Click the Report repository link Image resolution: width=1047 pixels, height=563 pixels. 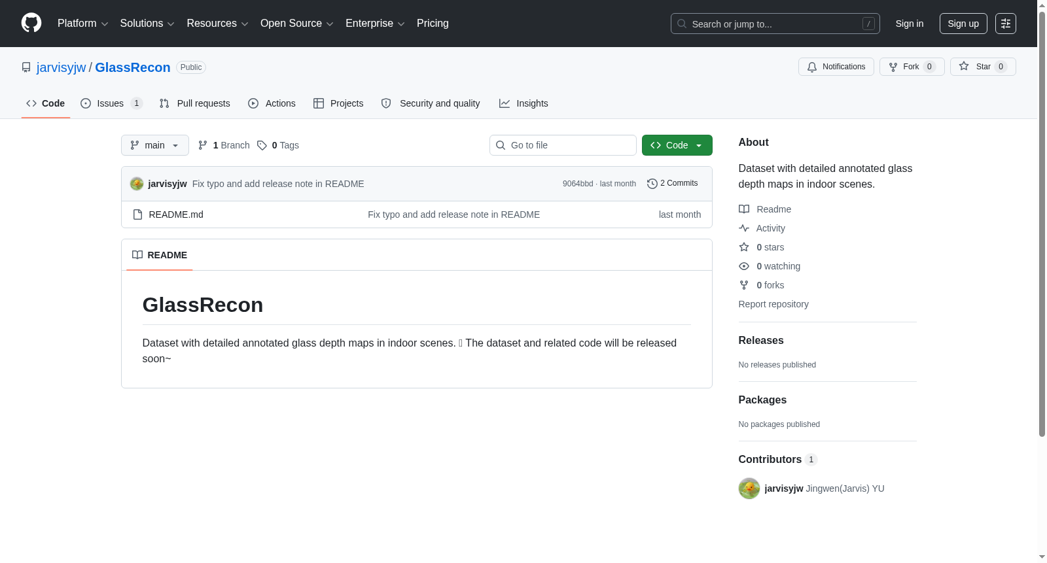(773, 304)
